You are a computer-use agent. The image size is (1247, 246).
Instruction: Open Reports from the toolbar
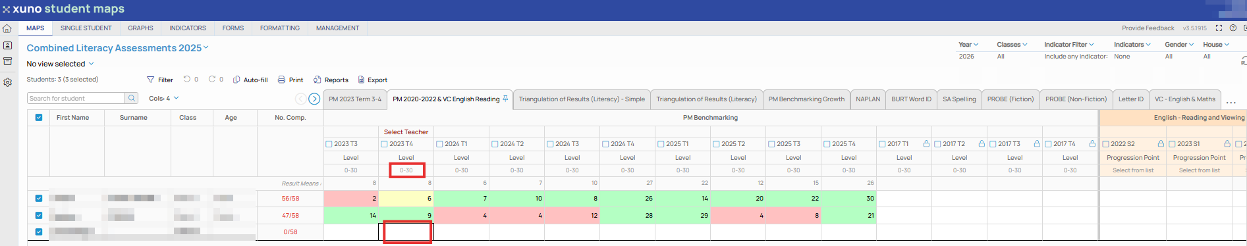coord(331,80)
